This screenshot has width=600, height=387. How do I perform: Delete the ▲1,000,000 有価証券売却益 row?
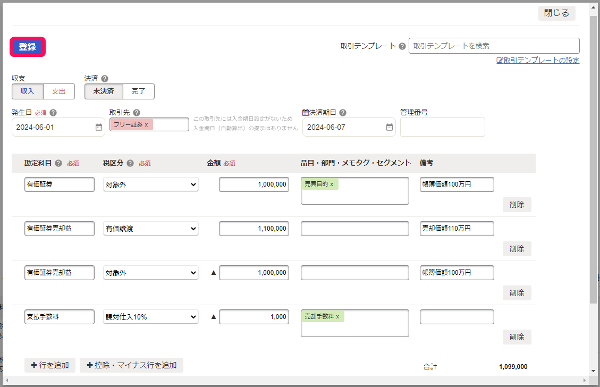coord(517,293)
